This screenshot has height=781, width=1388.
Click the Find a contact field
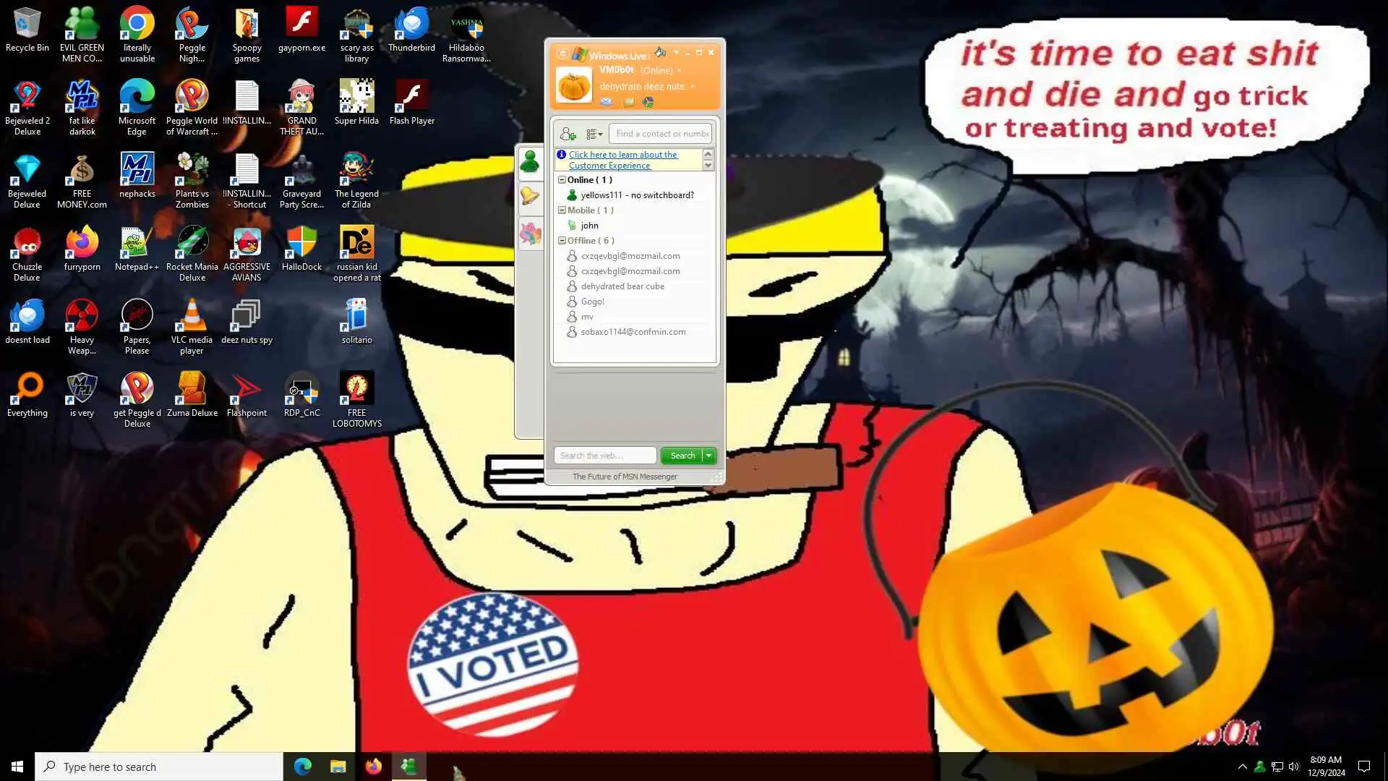point(661,134)
